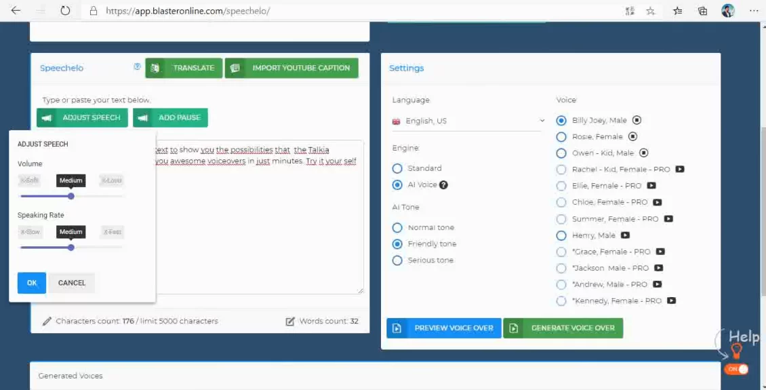
Task: Confirm adjust speech with OK
Action: click(32, 283)
